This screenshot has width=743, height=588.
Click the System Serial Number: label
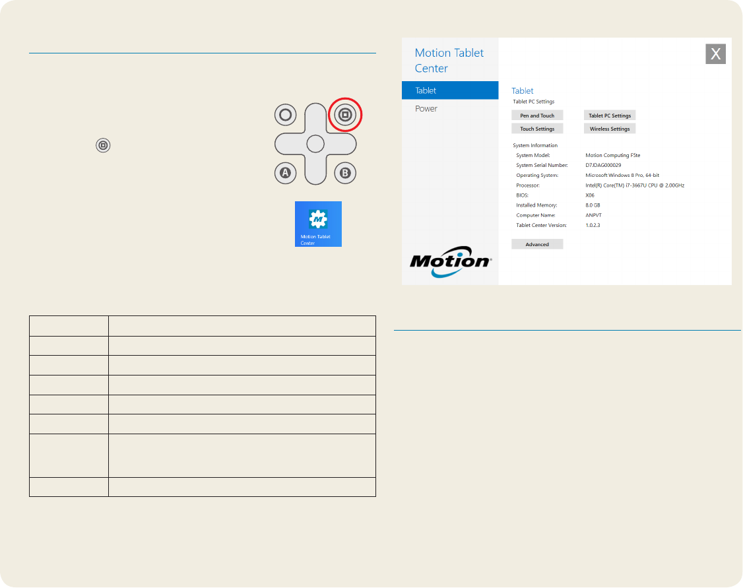[x=542, y=166]
